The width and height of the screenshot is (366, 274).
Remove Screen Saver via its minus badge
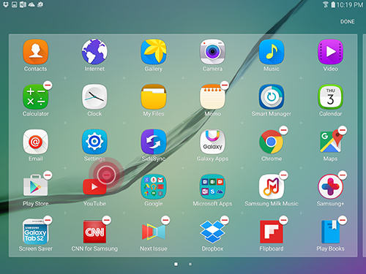point(48,220)
